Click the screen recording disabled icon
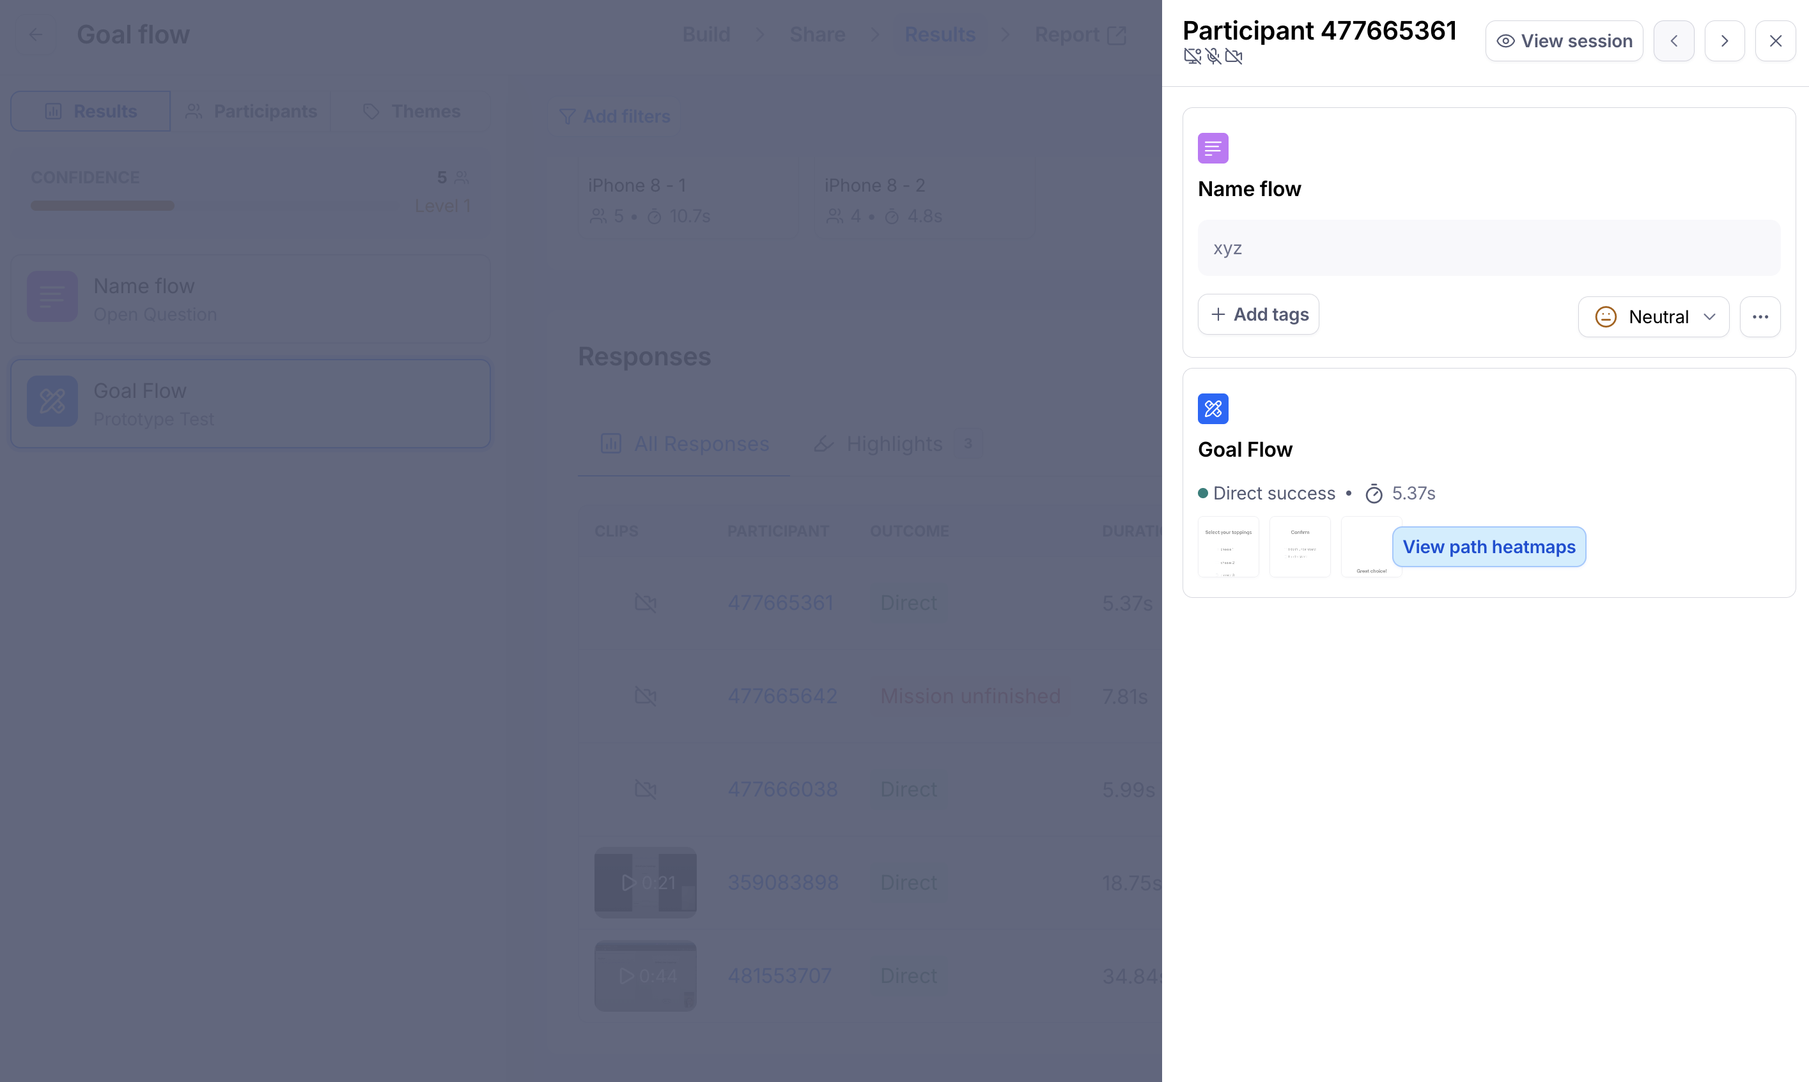Screen dimensions: 1809x1082 1193,56
